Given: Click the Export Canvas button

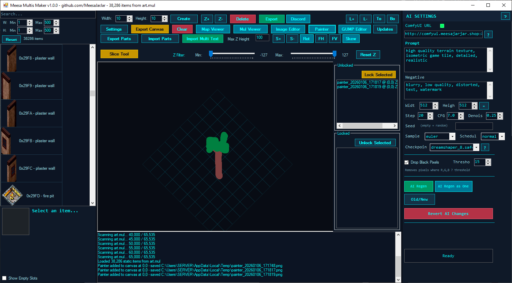Looking at the screenshot, I should 150,29.
